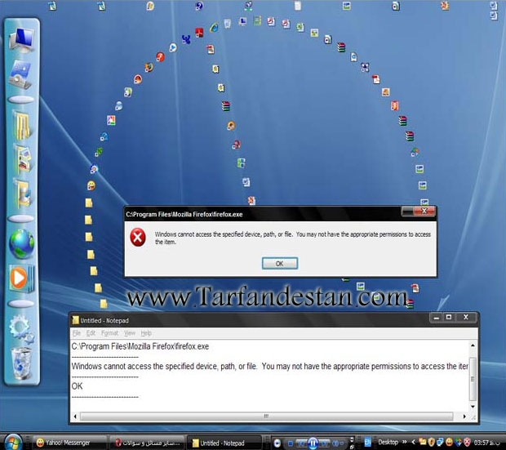Open the Computer icon in the side dock
The image size is (506, 450).
point(22,40)
